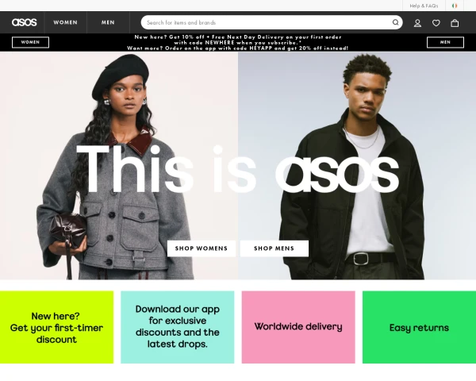
Task: Open the yellow first-timer discount tile
Action: pos(56,327)
